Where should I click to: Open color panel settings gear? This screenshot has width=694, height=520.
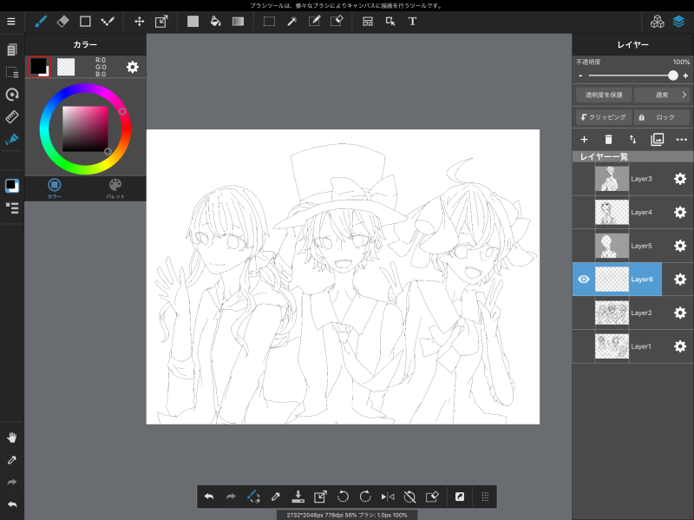133,67
